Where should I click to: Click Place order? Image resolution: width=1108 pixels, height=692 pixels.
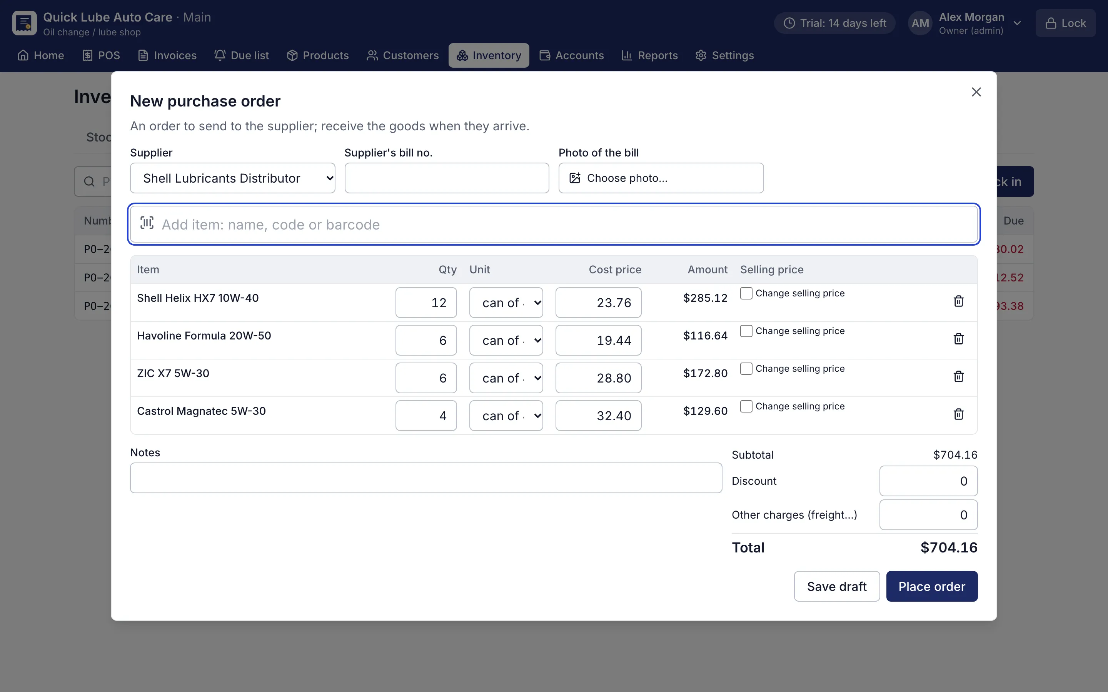(x=932, y=586)
